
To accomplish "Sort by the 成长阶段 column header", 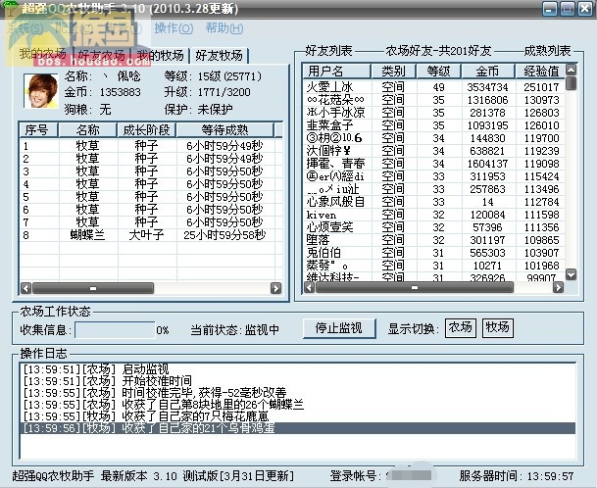I will click(x=146, y=129).
